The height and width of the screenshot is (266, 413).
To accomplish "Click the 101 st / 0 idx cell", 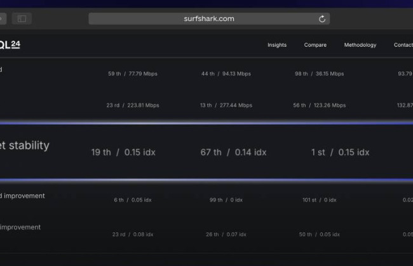I will (x=319, y=200).
